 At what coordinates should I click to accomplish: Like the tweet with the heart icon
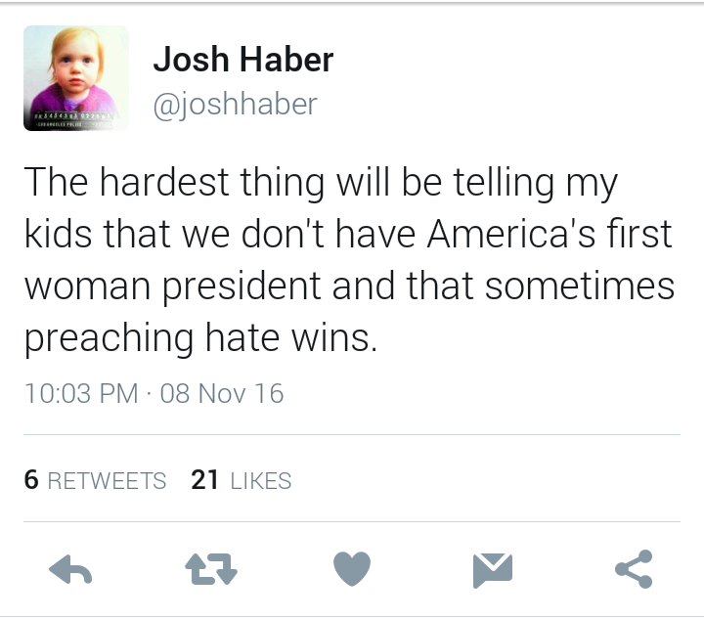(352, 570)
